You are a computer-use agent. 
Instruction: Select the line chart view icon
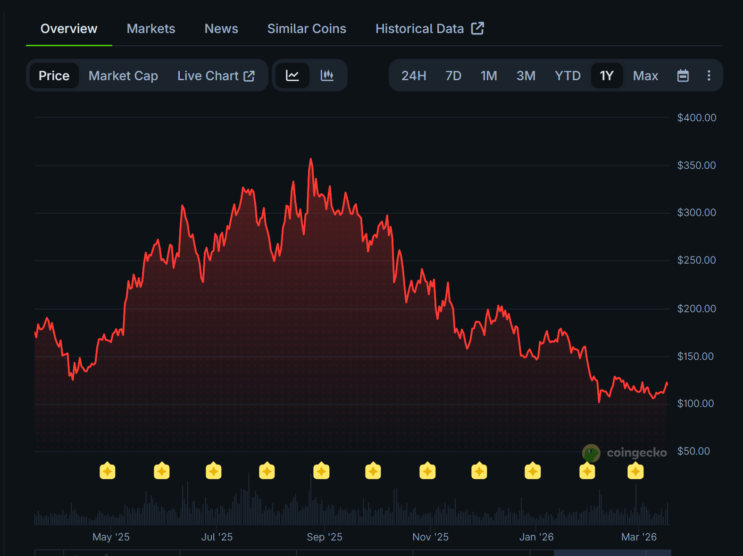coord(292,75)
